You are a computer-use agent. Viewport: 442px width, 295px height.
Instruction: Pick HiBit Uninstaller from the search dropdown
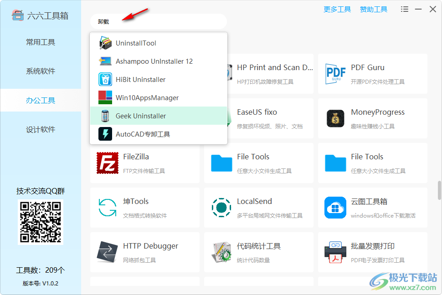pyautogui.click(x=159, y=80)
